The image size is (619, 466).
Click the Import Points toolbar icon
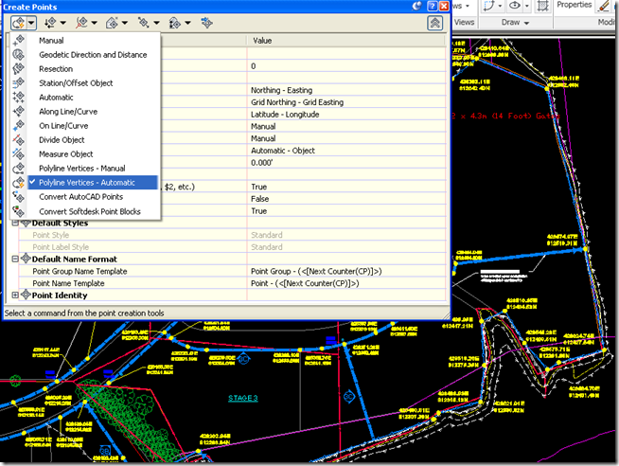[x=206, y=23]
